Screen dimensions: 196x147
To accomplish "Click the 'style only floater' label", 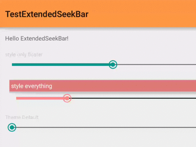I will coord(24,54).
